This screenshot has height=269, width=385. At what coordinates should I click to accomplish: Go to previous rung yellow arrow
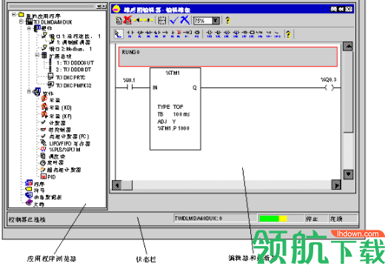pos(138,20)
